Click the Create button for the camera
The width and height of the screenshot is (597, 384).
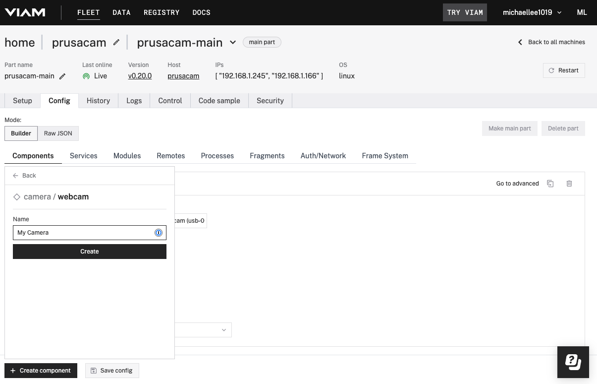89,252
